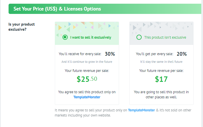Click "You'll receive for every sale" label
Screen dimensions: 203x127
[x=80, y=54]
